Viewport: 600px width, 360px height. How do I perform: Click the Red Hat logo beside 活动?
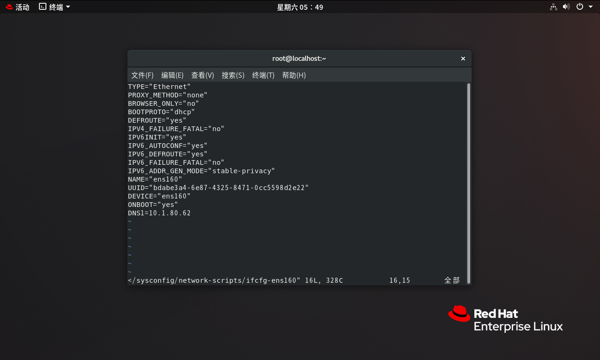(x=9, y=7)
